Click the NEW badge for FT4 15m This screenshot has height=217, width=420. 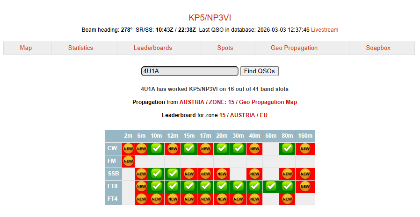(x=189, y=199)
